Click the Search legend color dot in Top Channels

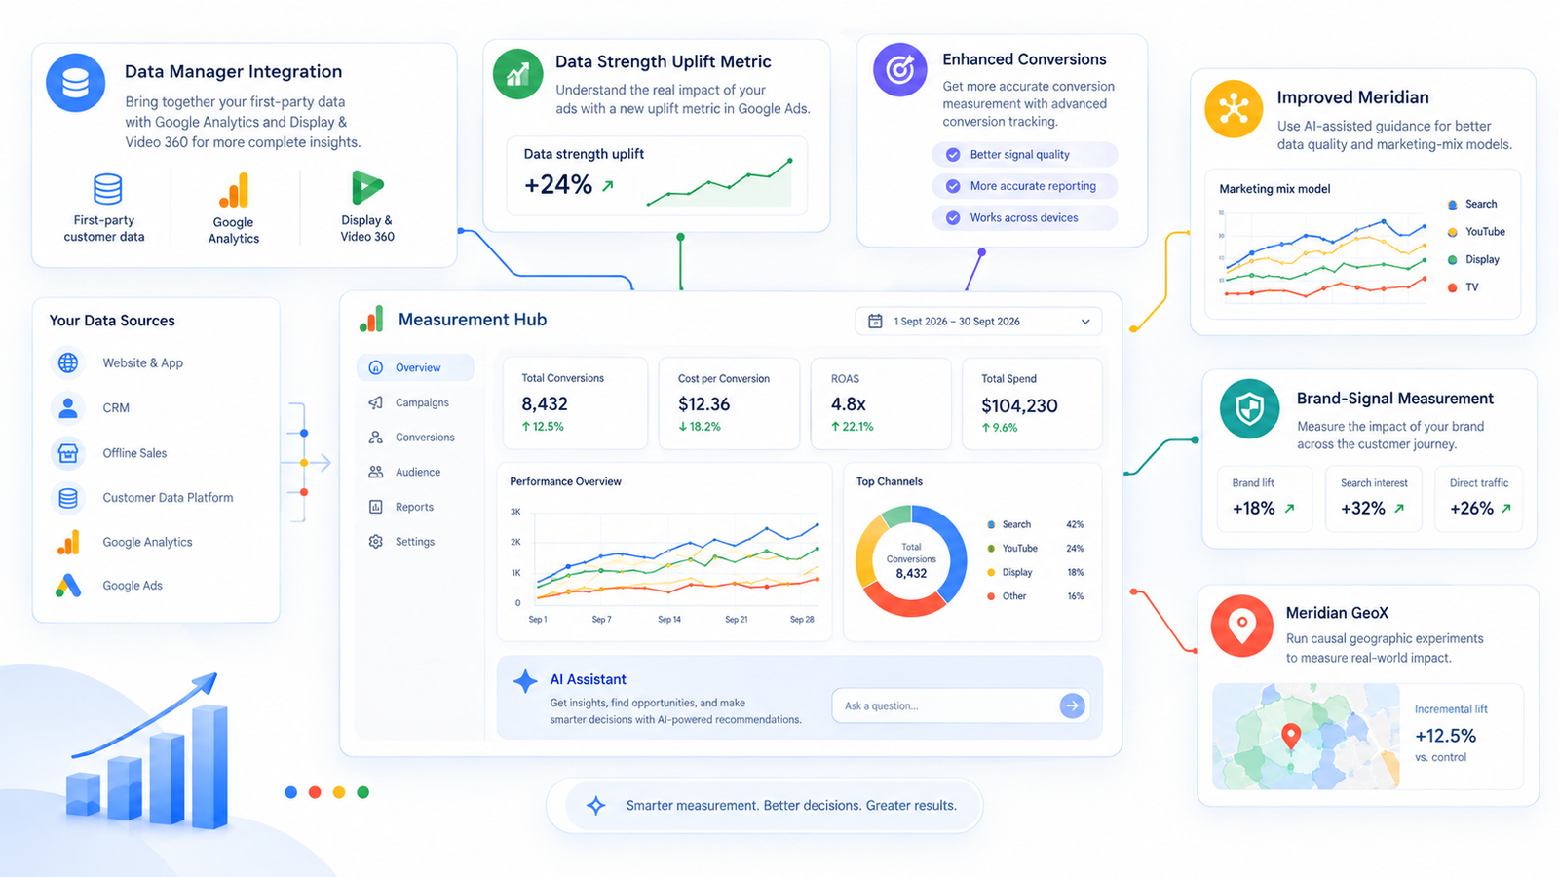[991, 525]
